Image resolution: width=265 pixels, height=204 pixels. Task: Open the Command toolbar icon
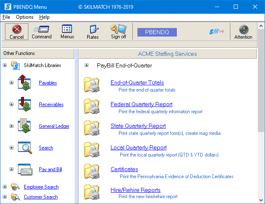(x=41, y=29)
